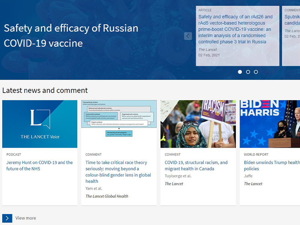The image size is (300, 225).
Task: Click the View more text link
Action: pos(25,218)
